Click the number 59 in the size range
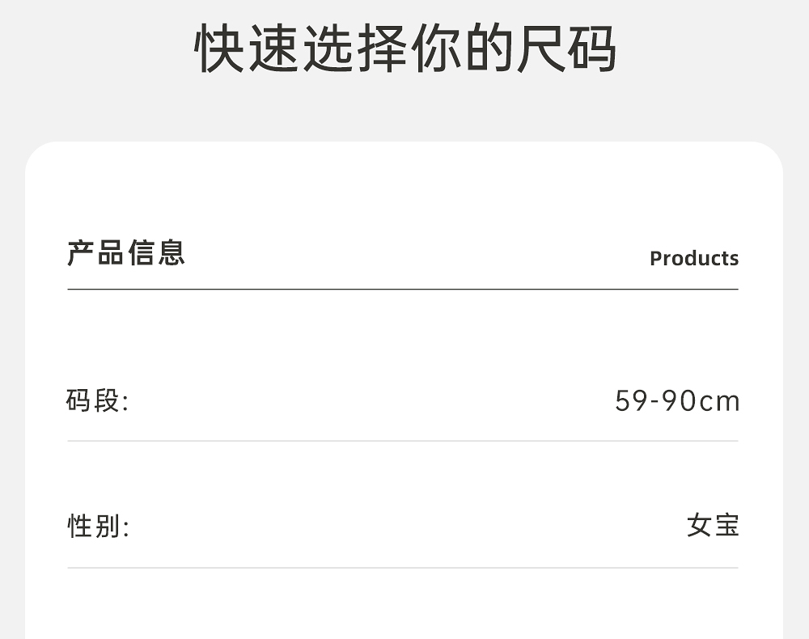This screenshot has width=809, height=639. (x=631, y=401)
